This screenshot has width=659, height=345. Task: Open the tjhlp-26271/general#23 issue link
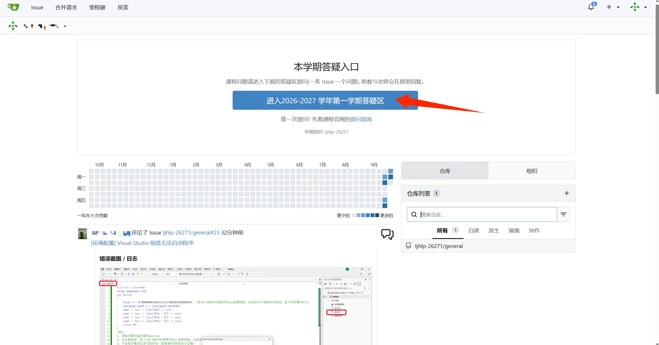click(x=191, y=232)
